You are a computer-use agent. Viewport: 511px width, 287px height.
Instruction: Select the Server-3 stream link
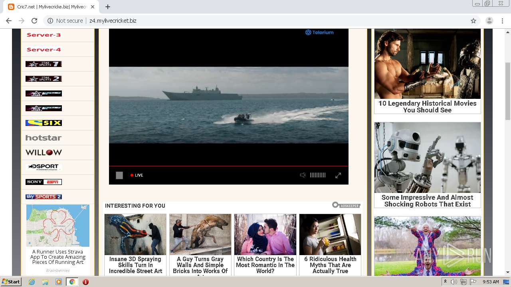[44, 35]
